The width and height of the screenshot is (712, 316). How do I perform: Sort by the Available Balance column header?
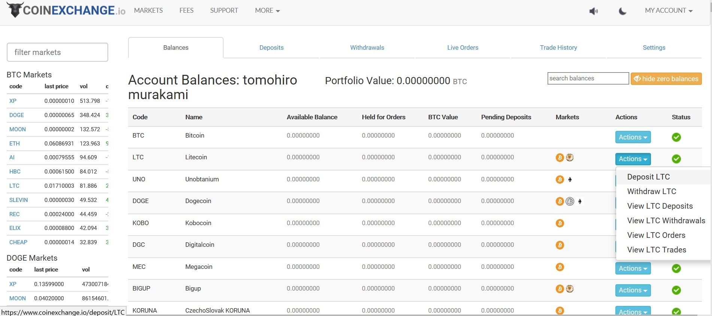[312, 117]
